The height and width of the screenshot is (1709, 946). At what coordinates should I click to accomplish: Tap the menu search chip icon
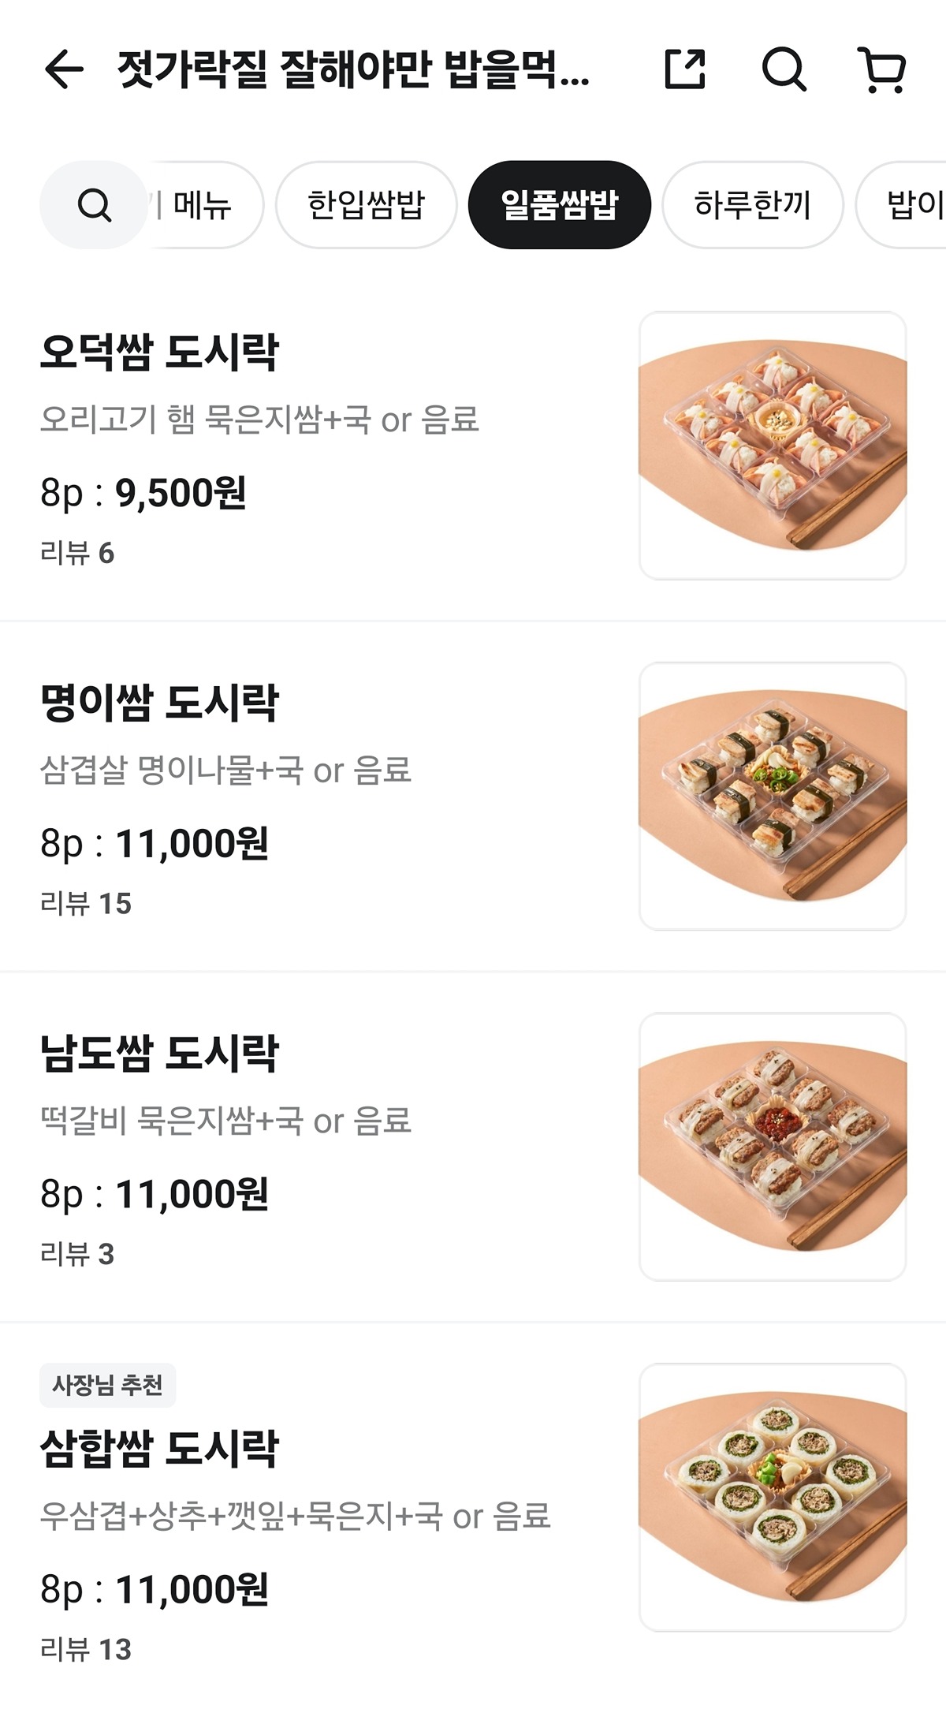94,205
